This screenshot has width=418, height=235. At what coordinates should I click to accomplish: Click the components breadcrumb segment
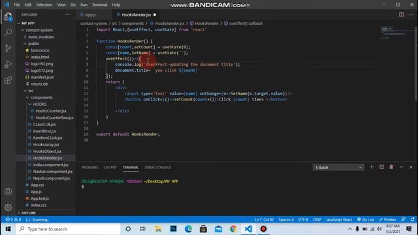pyautogui.click(x=133, y=23)
